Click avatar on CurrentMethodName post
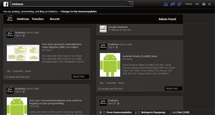 click(10, 90)
